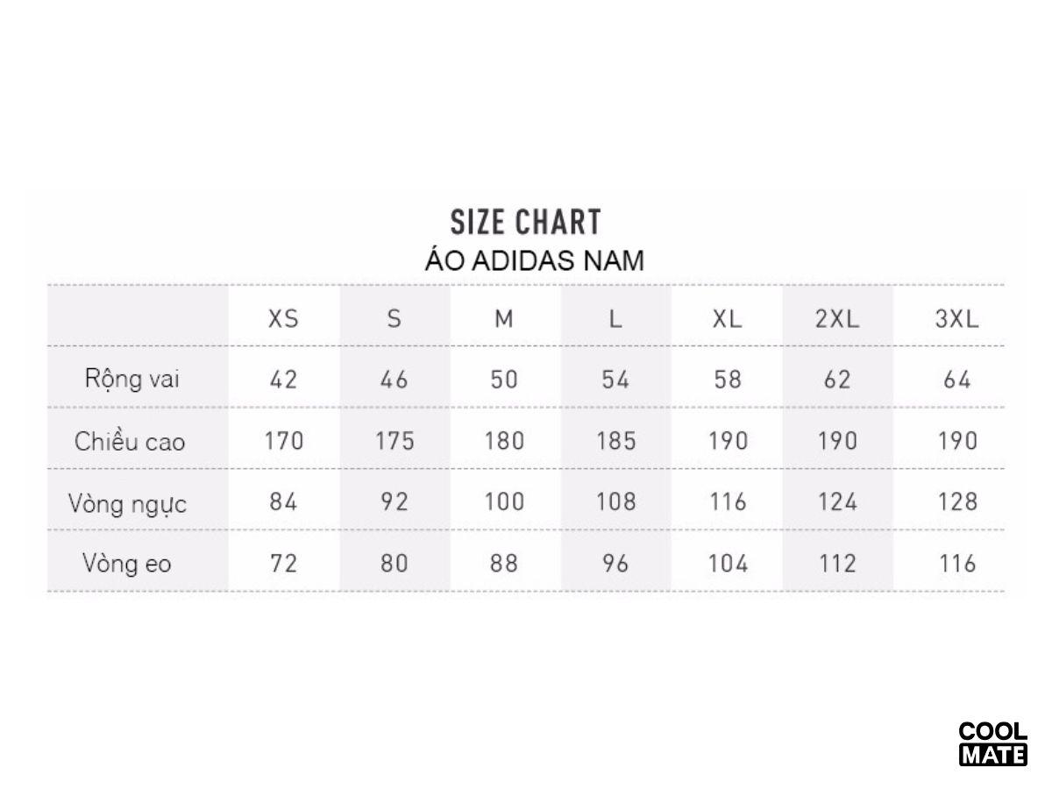Click the Vòng ngực value 108 for L
1052x789 pixels.
point(615,501)
